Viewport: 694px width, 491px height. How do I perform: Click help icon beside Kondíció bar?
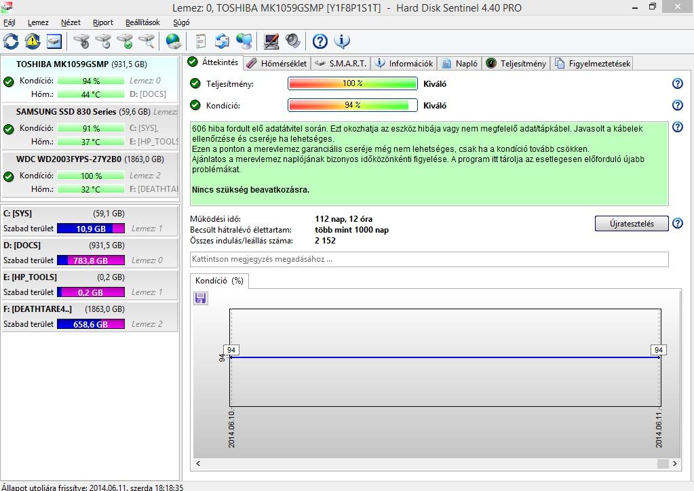[678, 105]
